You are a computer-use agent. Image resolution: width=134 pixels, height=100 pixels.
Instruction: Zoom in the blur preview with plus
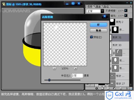(76, 68)
